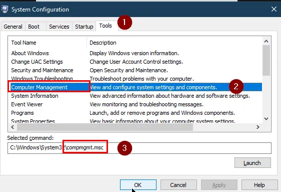Screen dimensions: 281x192
Task: Click the Tool Name column header
Action: 47,43
